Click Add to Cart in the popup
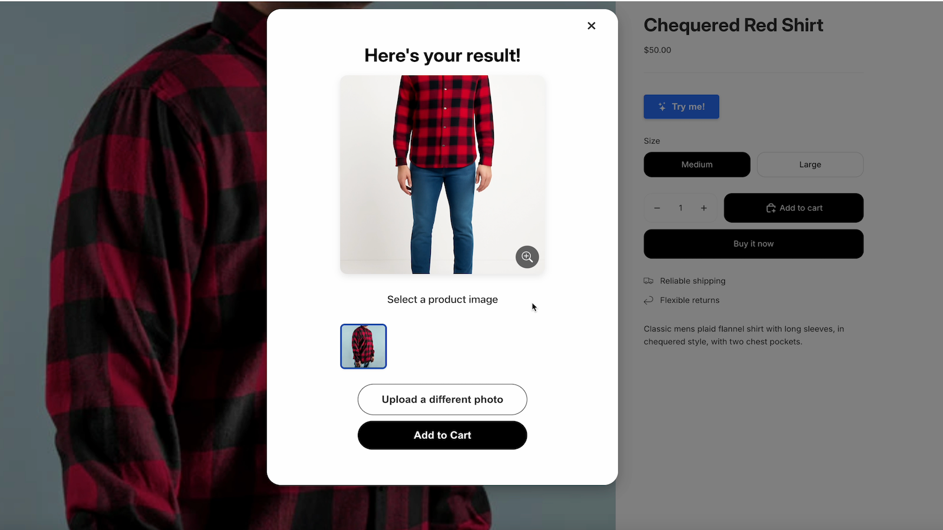Image resolution: width=943 pixels, height=530 pixels. coord(442,435)
